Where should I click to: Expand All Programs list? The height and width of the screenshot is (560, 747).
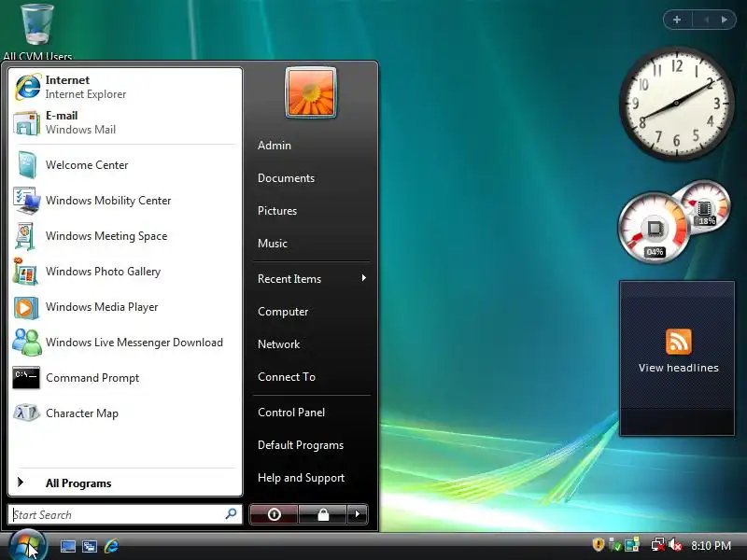[125, 483]
